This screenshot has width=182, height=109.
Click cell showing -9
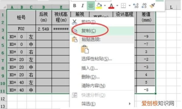tap(146, 36)
